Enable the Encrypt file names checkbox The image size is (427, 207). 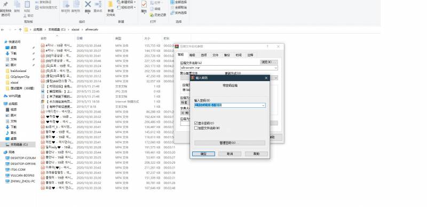(x=196, y=128)
